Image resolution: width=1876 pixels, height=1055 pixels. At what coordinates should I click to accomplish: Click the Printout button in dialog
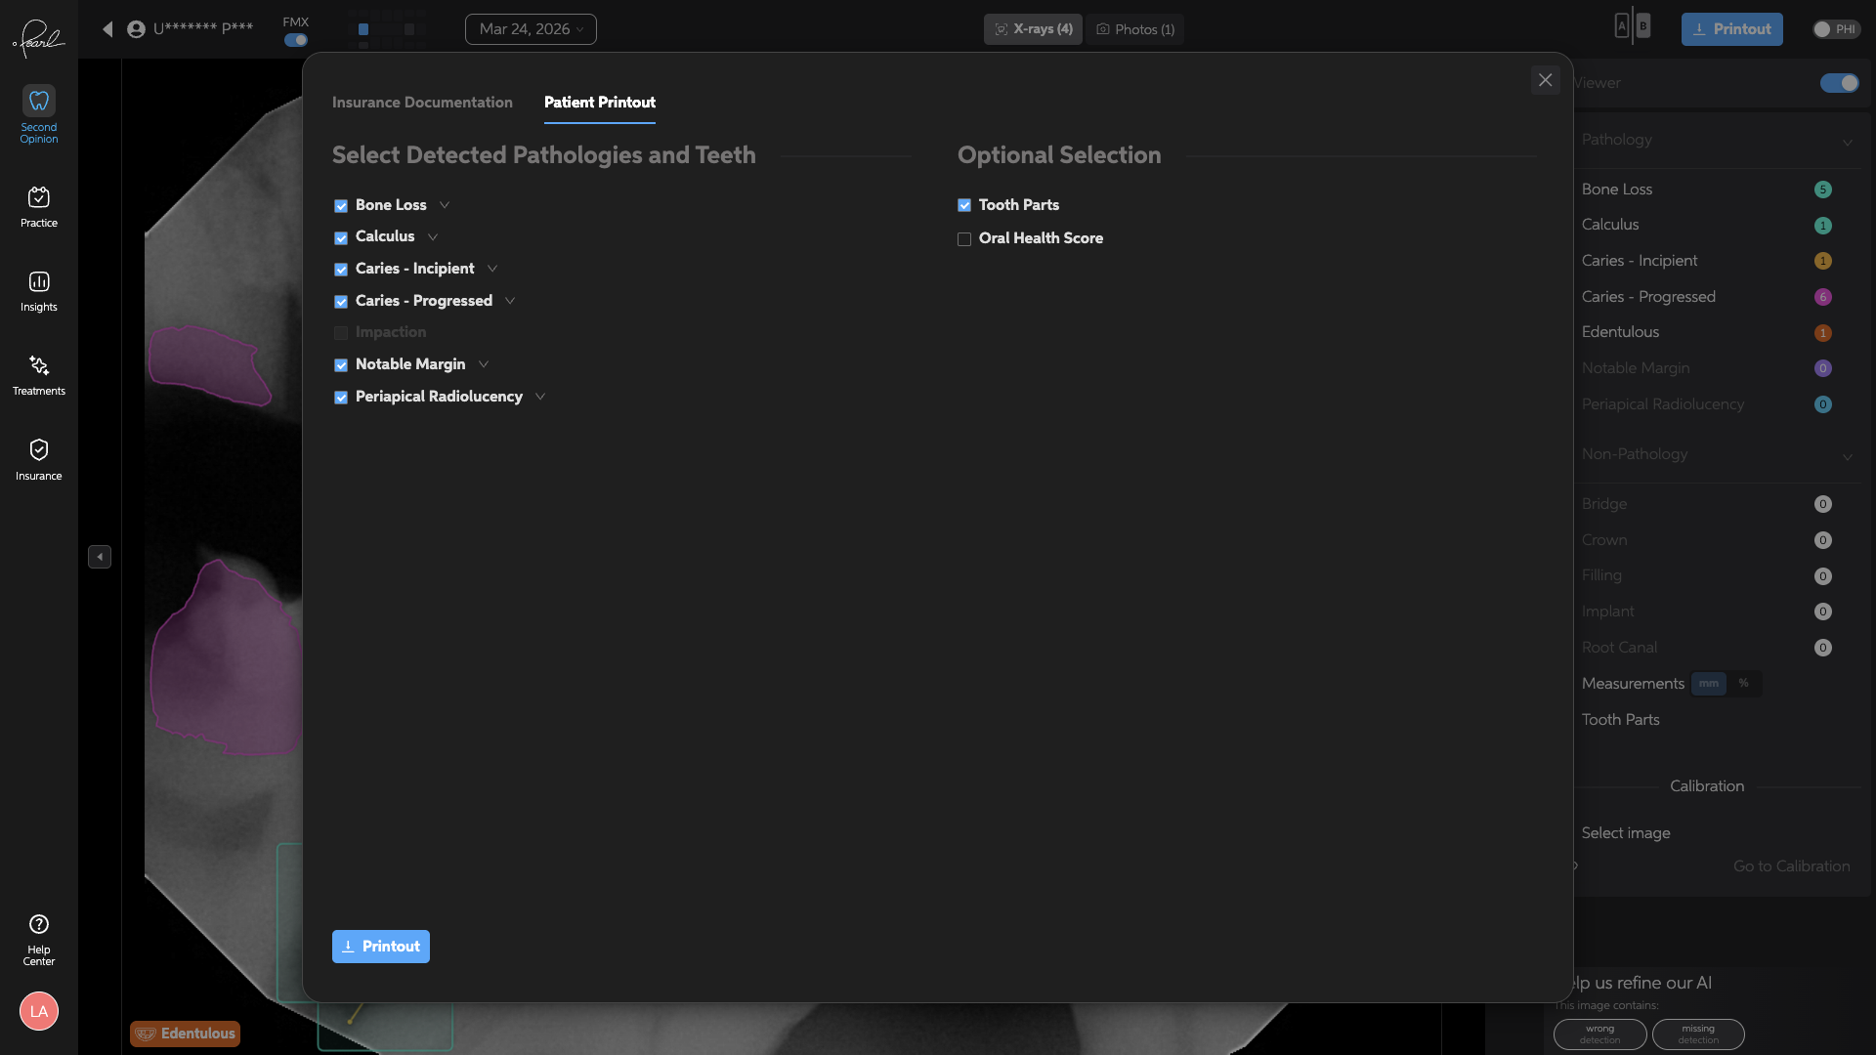click(x=381, y=947)
